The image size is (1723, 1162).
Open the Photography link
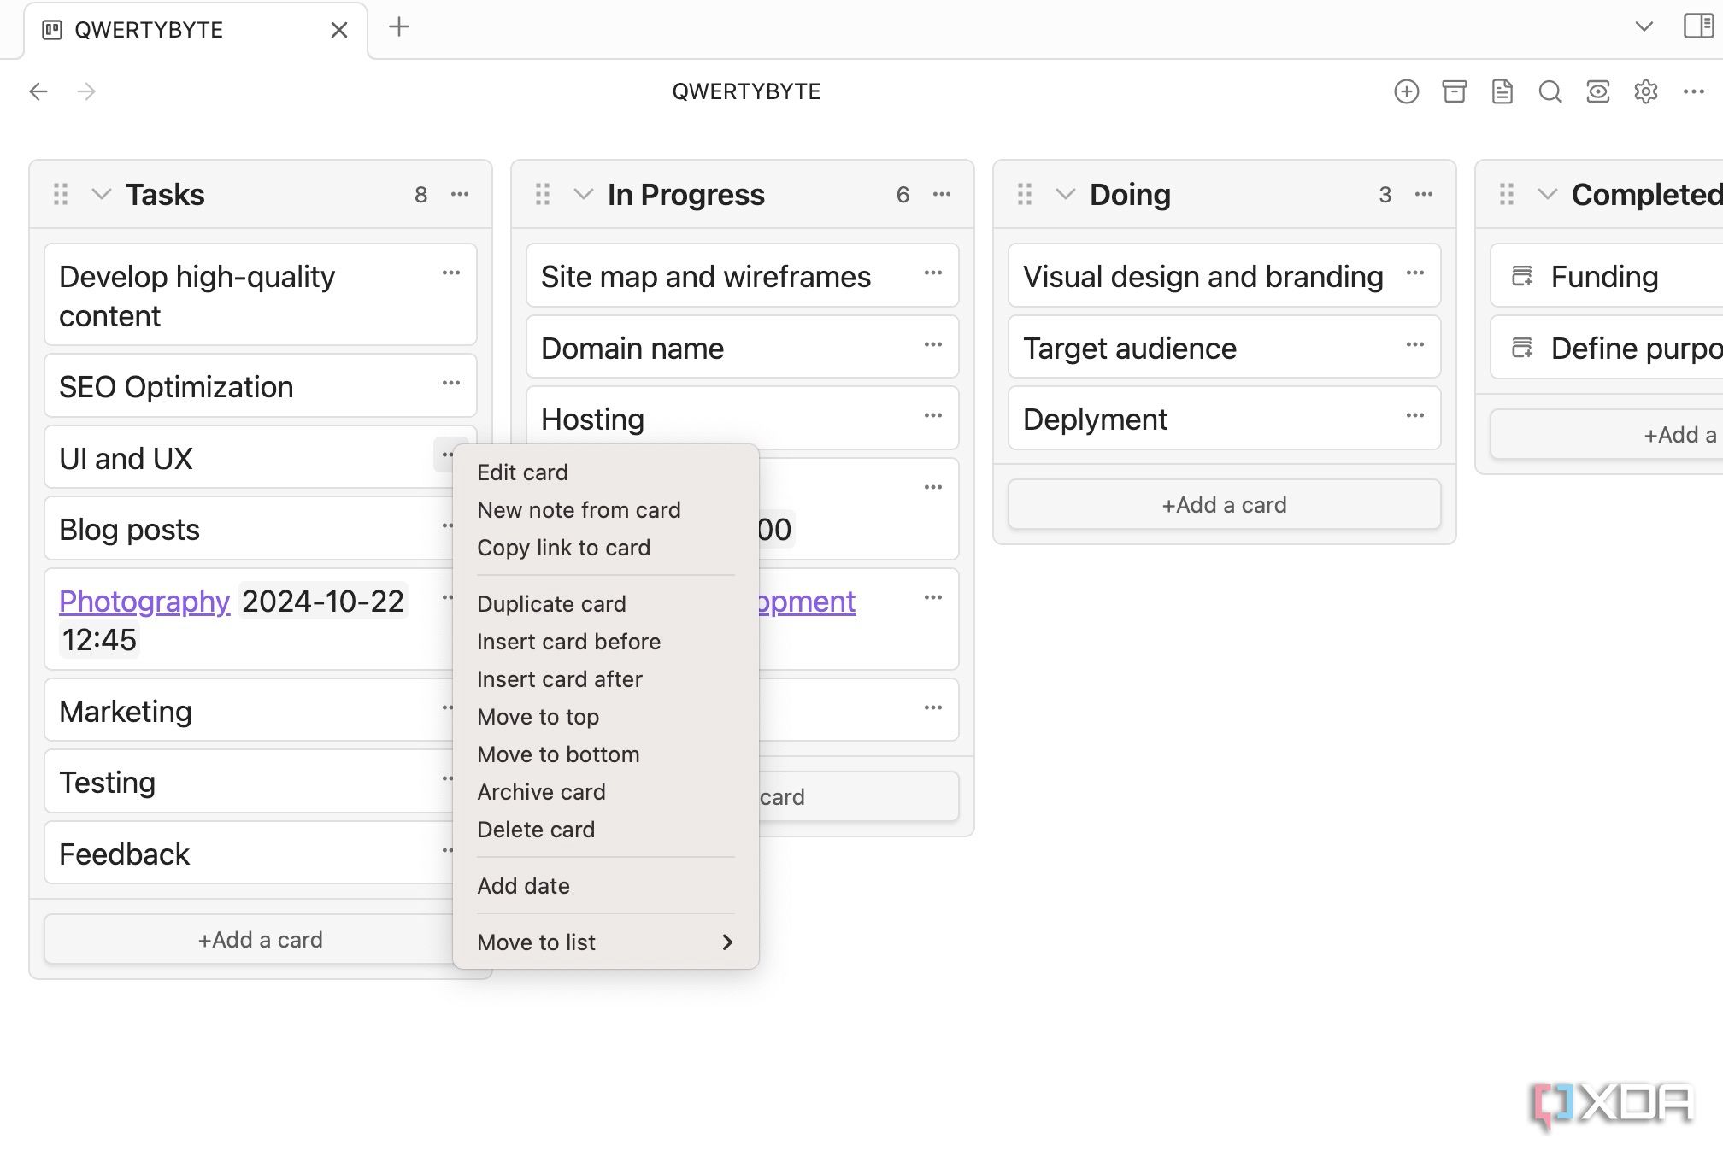[144, 602]
